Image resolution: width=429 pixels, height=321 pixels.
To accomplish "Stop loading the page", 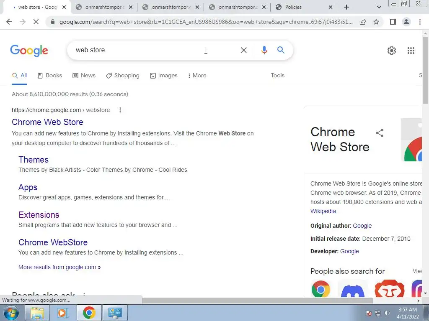I will (x=36, y=22).
